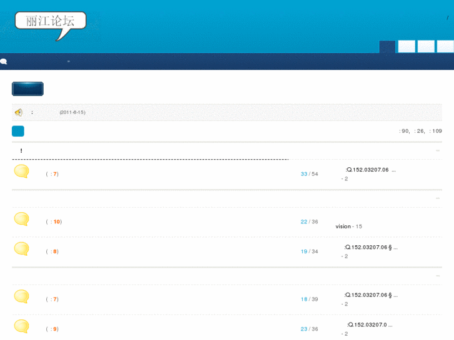Open the last post 'Q.152.03207.0 ...' in the 23 / 36 row
This screenshot has width=454, height=340.
[370, 325]
